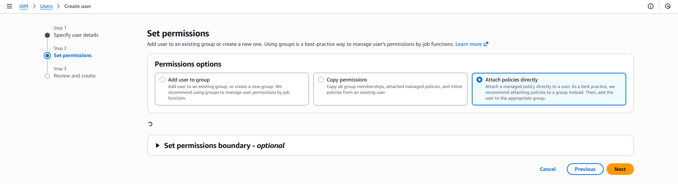Image resolution: width=678 pixels, height=184 pixels.
Task: Expand Set permissions boundary section
Action: [x=158, y=145]
